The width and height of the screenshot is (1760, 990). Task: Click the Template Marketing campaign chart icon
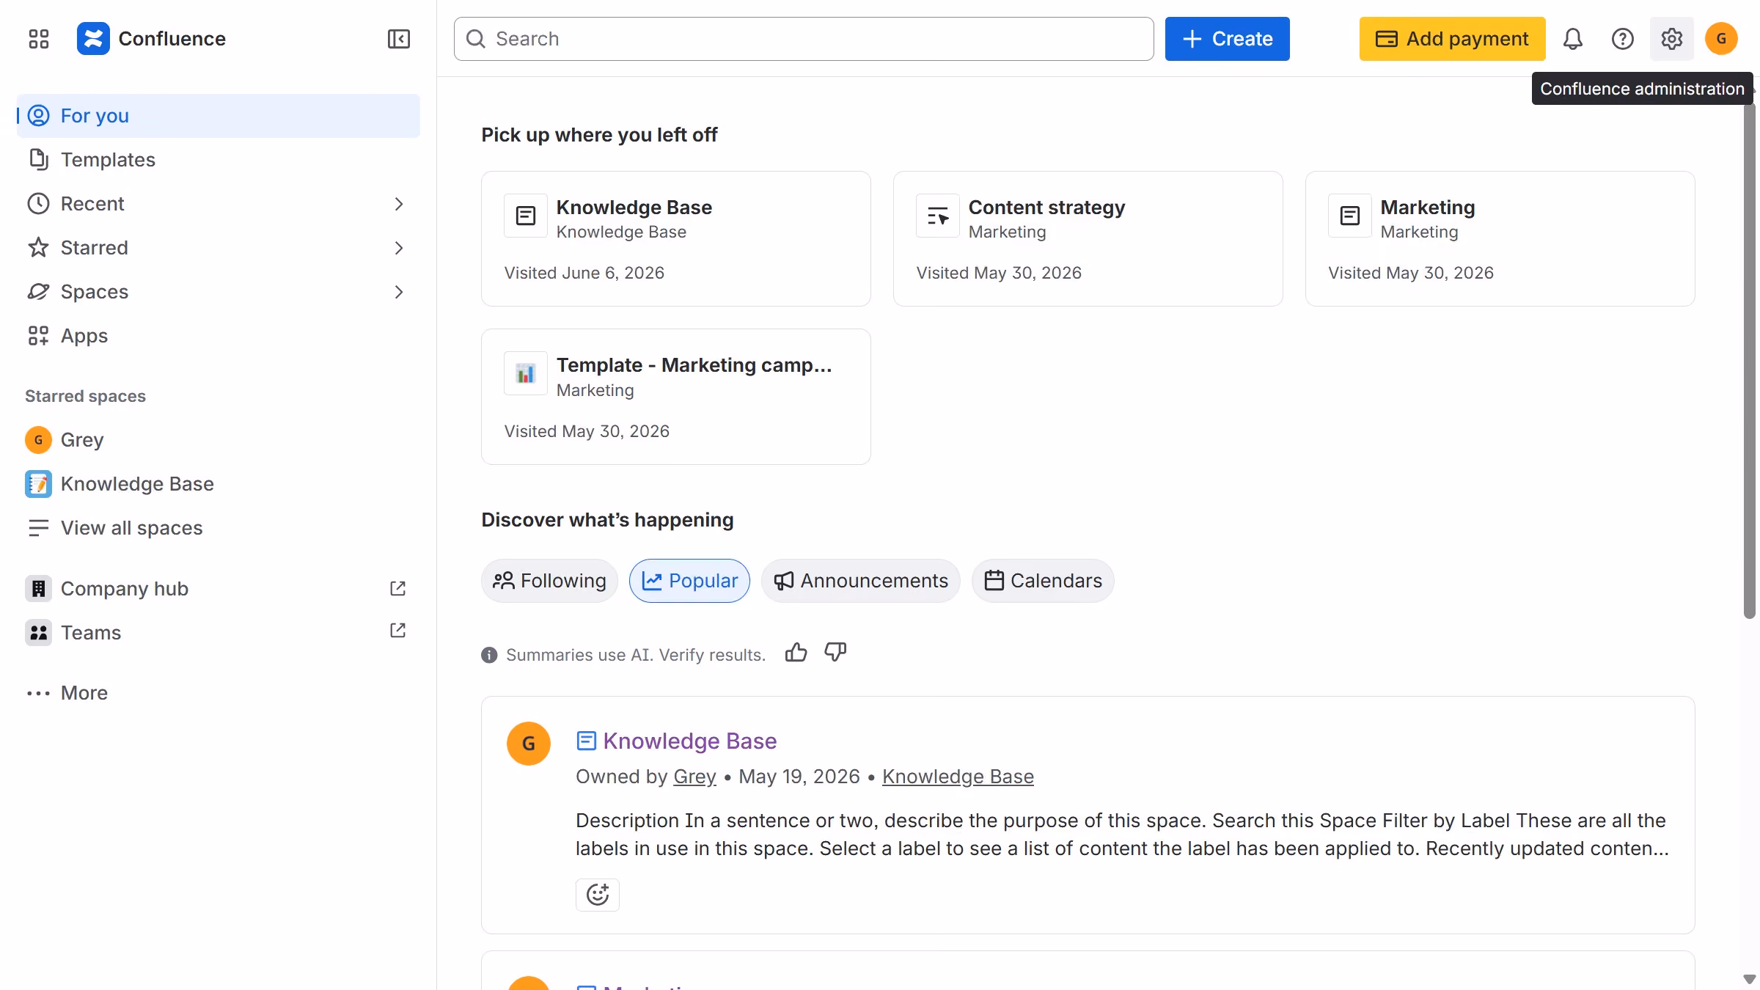point(526,373)
